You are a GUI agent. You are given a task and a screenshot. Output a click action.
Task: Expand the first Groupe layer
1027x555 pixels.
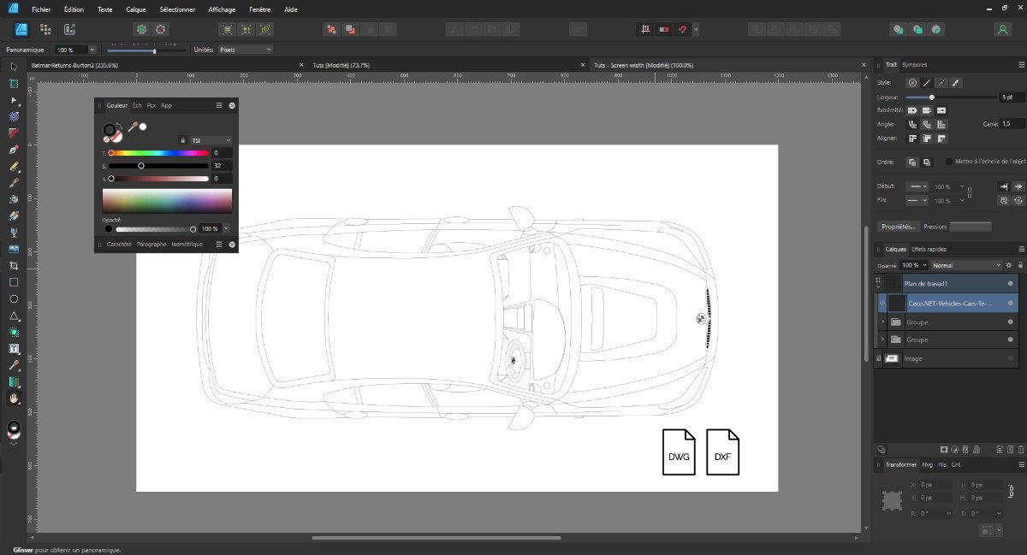tap(882, 322)
